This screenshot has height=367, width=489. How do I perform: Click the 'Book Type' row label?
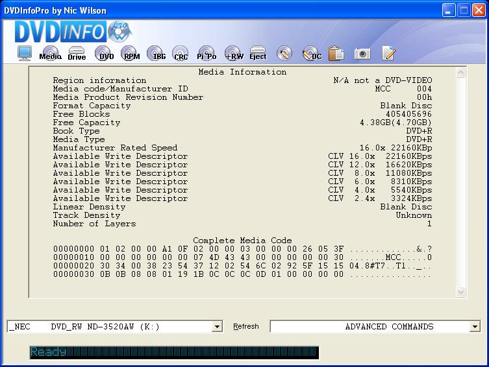(76, 131)
